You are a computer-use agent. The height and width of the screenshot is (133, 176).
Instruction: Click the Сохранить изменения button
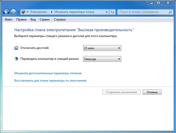pos(121,92)
